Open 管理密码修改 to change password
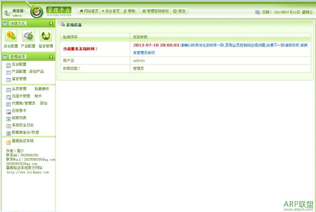 (x=156, y=11)
